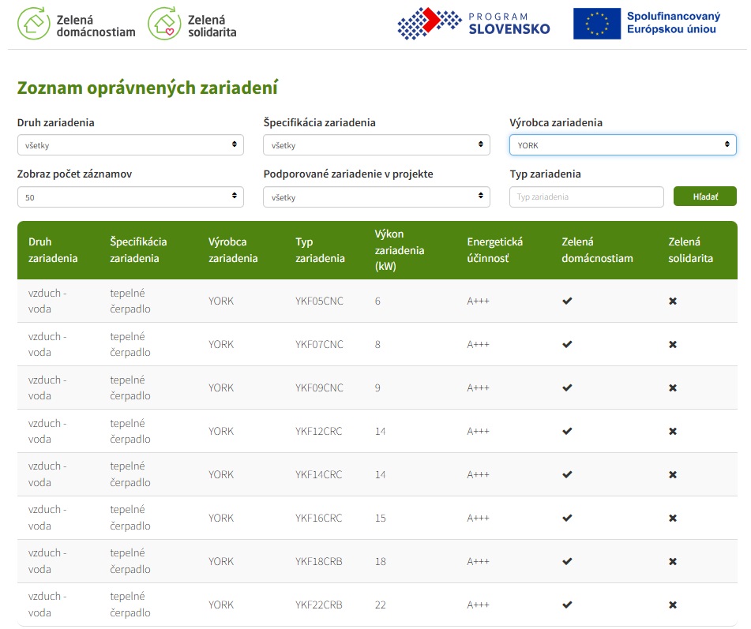Focus the Typ zariadenia input field
The height and width of the screenshot is (629, 751).
point(587,197)
